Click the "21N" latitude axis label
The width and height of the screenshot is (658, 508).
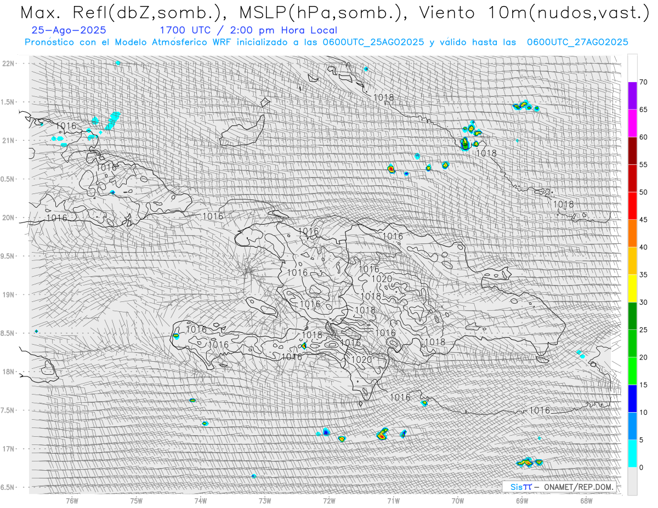pyautogui.click(x=8, y=141)
